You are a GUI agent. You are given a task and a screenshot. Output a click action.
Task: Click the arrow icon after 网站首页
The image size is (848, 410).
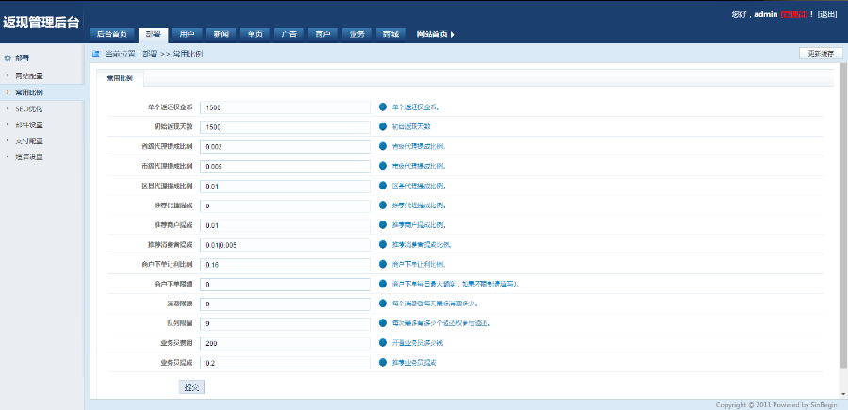(x=453, y=35)
